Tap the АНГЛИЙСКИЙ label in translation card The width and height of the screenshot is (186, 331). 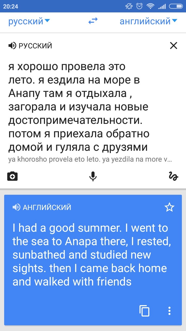[x=47, y=207]
